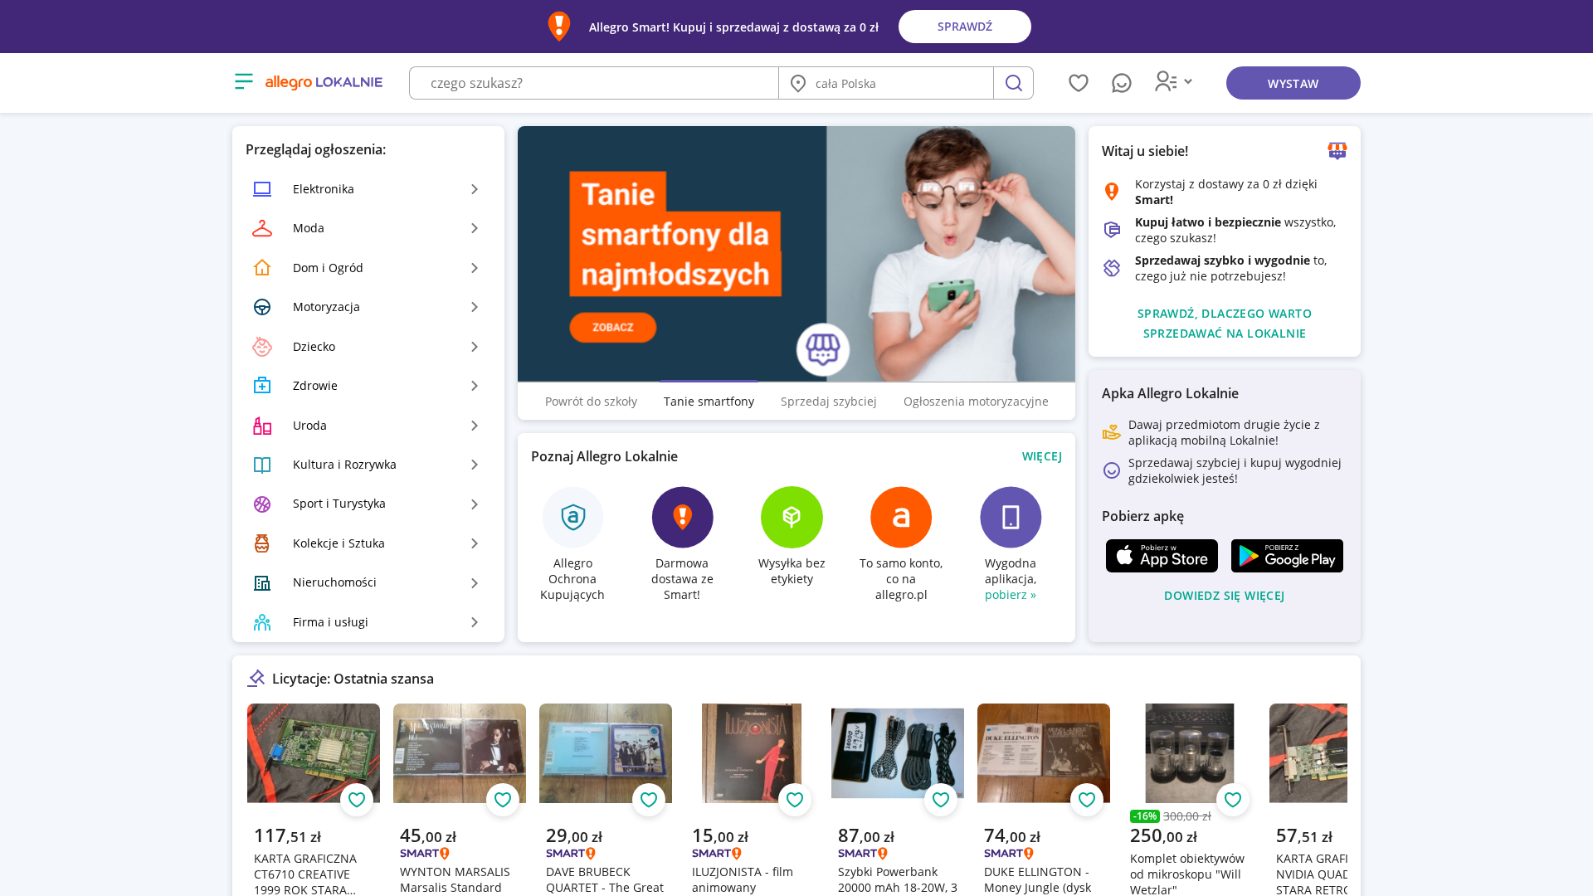
Task: Open the graphics card CT6710 thumbnail
Action: click(x=314, y=753)
